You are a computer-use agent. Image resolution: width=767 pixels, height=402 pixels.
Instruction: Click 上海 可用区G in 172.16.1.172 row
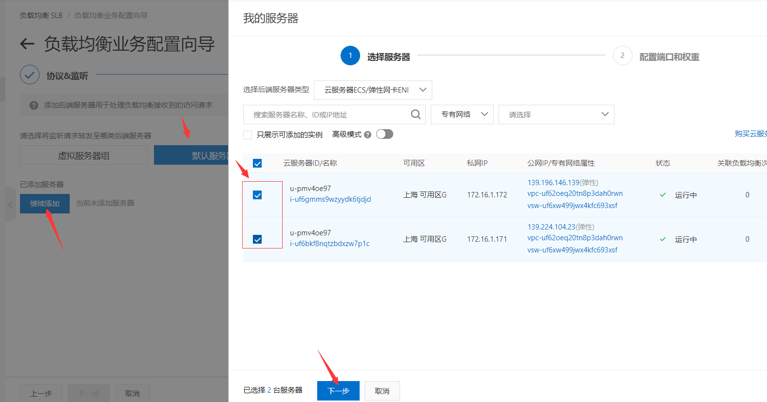(425, 195)
